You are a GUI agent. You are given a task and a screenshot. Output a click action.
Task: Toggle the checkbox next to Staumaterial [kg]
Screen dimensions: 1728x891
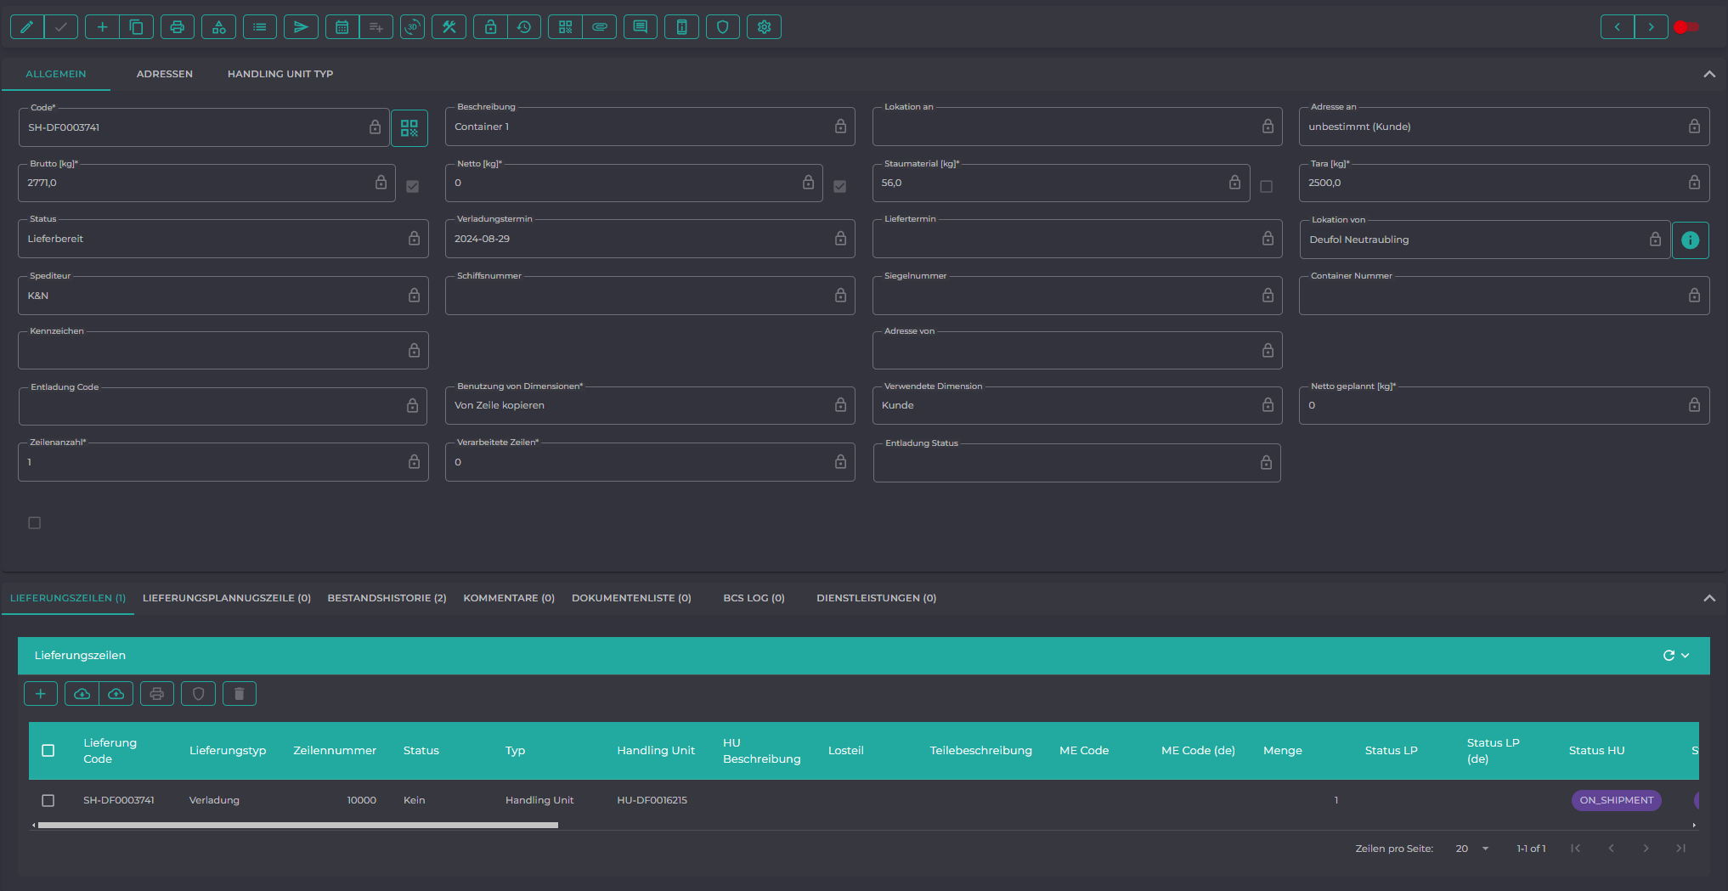point(1267,186)
